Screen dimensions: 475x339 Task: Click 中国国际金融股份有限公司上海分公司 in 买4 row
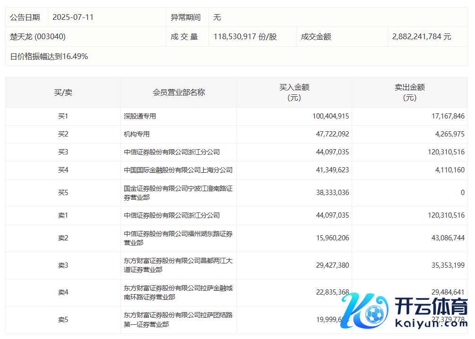[x=178, y=170]
